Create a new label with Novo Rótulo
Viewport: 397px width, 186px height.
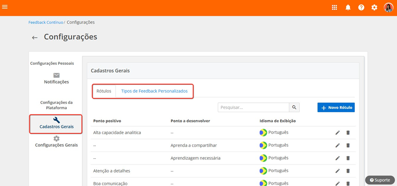(x=336, y=107)
